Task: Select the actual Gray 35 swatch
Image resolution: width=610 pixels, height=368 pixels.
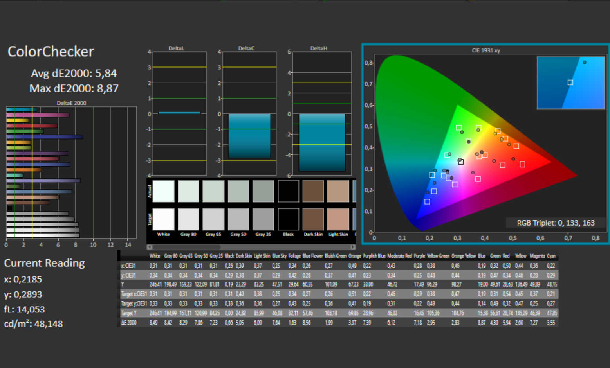Action: 263,191
